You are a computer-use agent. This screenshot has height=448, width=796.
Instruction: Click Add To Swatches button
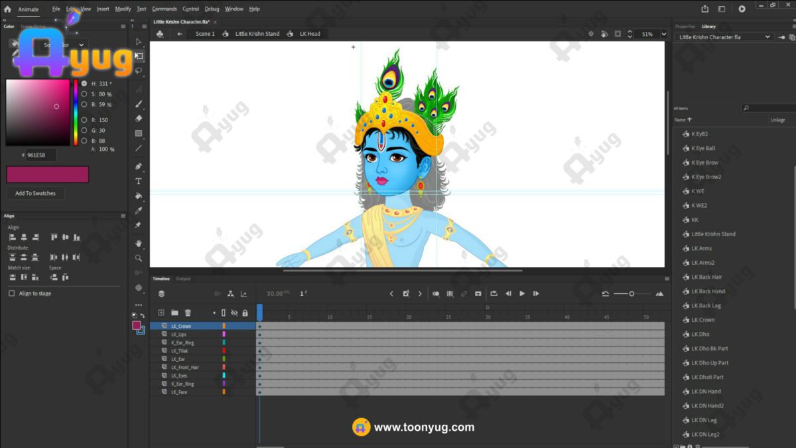pyautogui.click(x=35, y=193)
